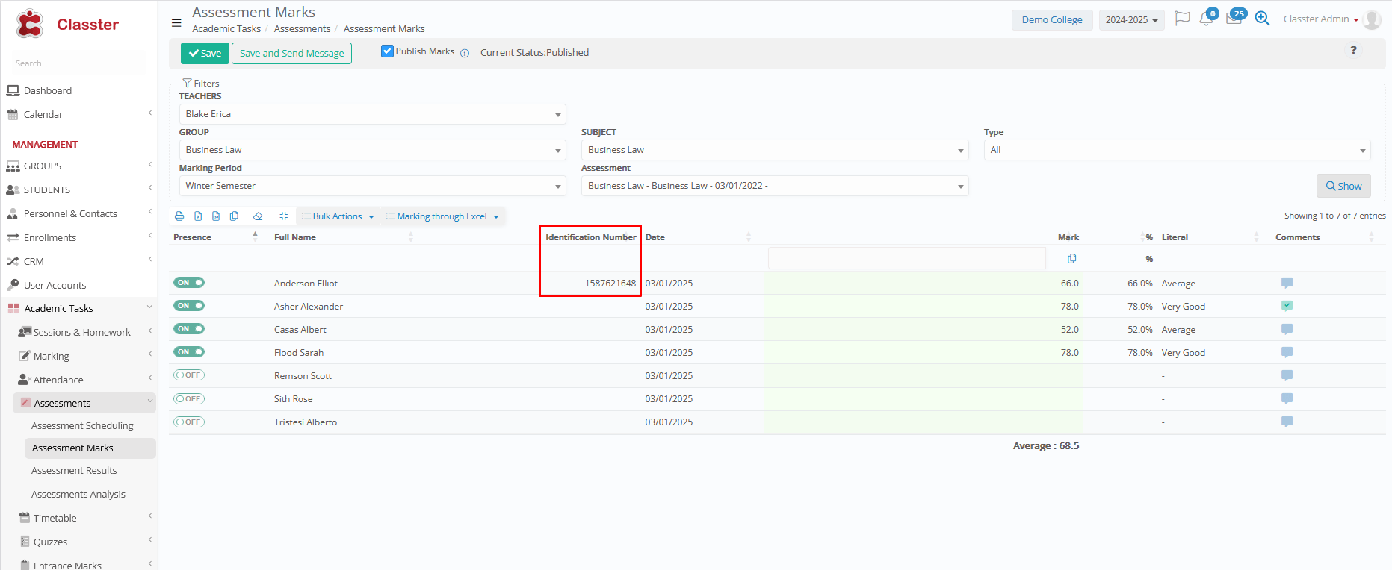Click the mark input field in header row
Screen dimensions: 1392x570
coord(906,259)
